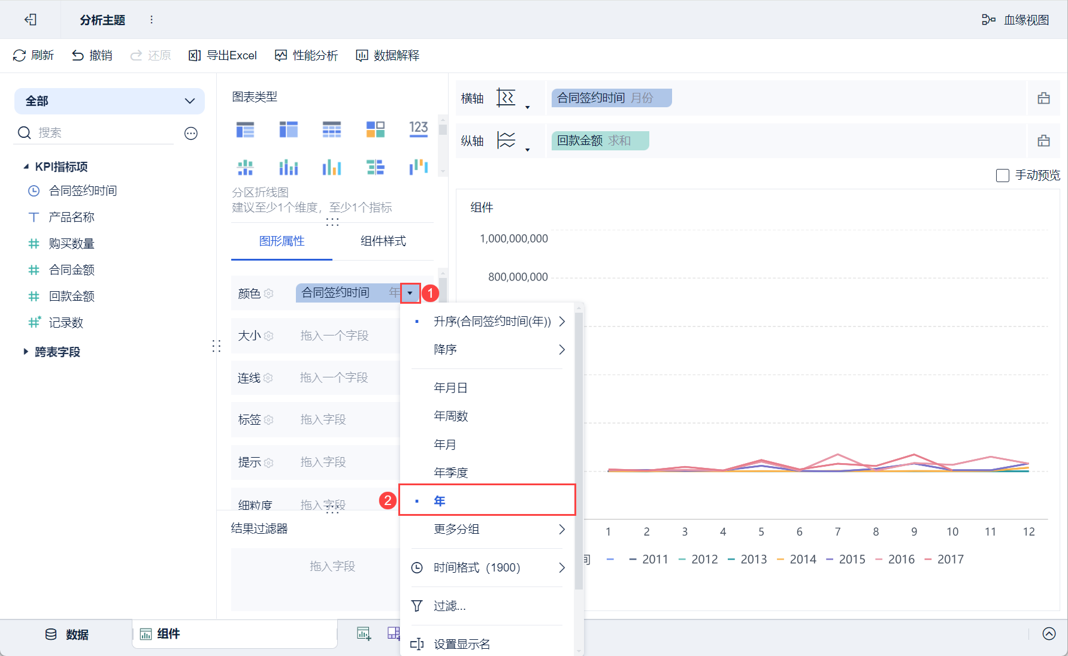Image resolution: width=1068 pixels, height=656 pixels.
Task: Click the collapse arrow icon at bottom right
Action: coord(1049,634)
